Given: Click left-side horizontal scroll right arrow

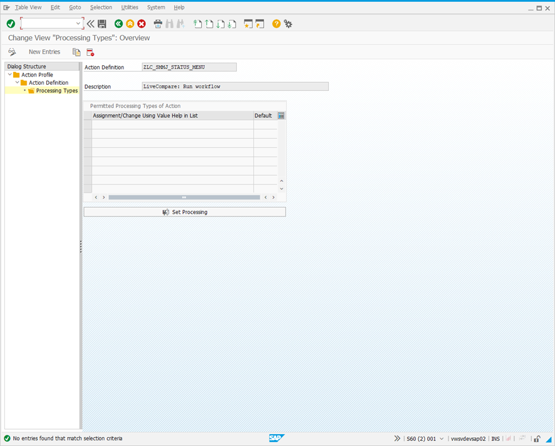Looking at the screenshot, I should pyautogui.click(x=104, y=197).
